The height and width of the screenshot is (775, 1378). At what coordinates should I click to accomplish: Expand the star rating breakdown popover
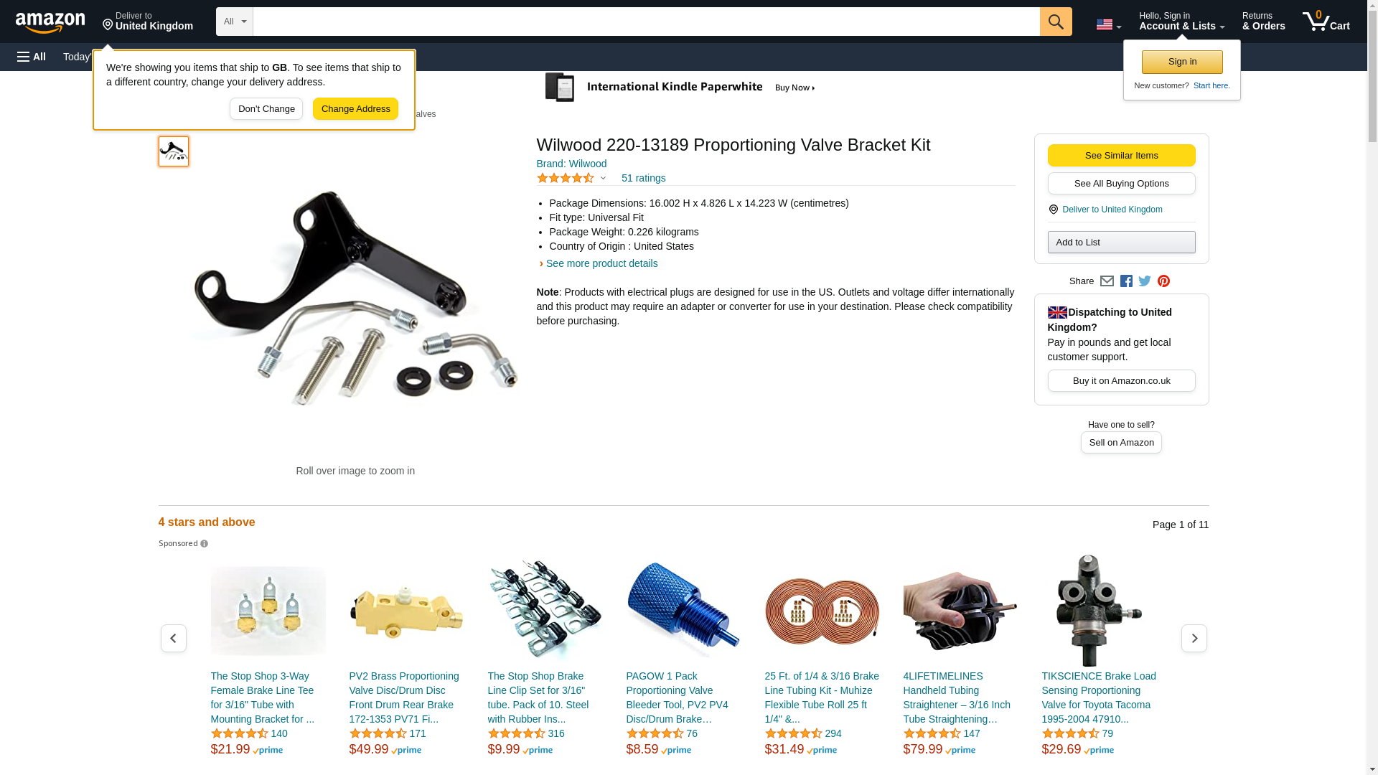pyautogui.click(x=571, y=178)
